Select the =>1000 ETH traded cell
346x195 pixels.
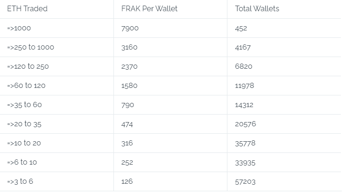(19, 29)
